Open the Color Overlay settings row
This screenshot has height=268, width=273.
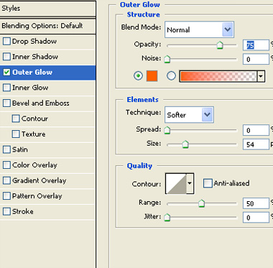click(48, 165)
